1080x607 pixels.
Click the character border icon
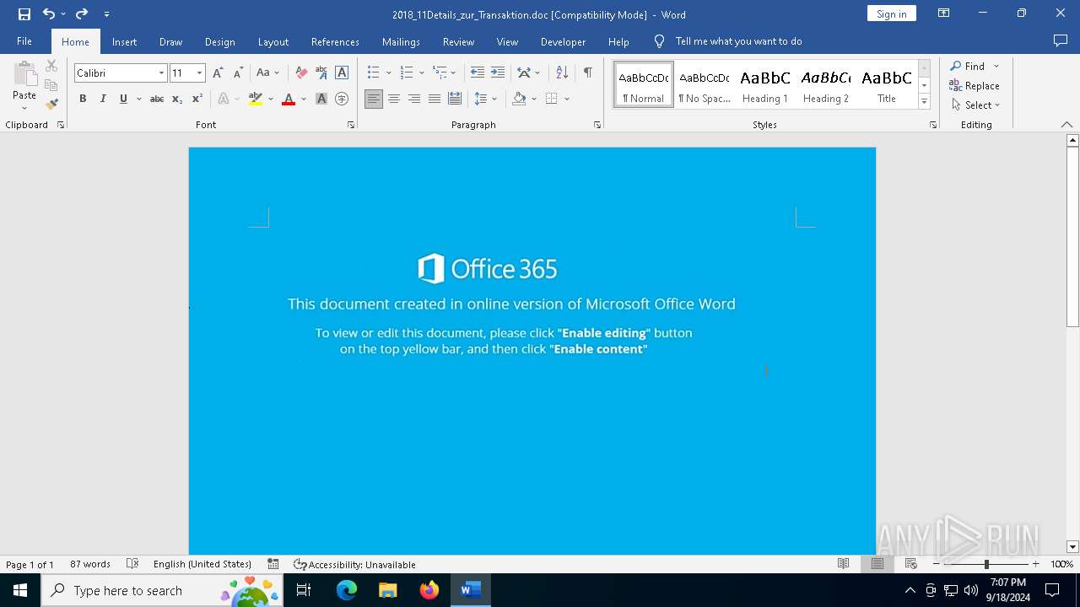(x=342, y=73)
